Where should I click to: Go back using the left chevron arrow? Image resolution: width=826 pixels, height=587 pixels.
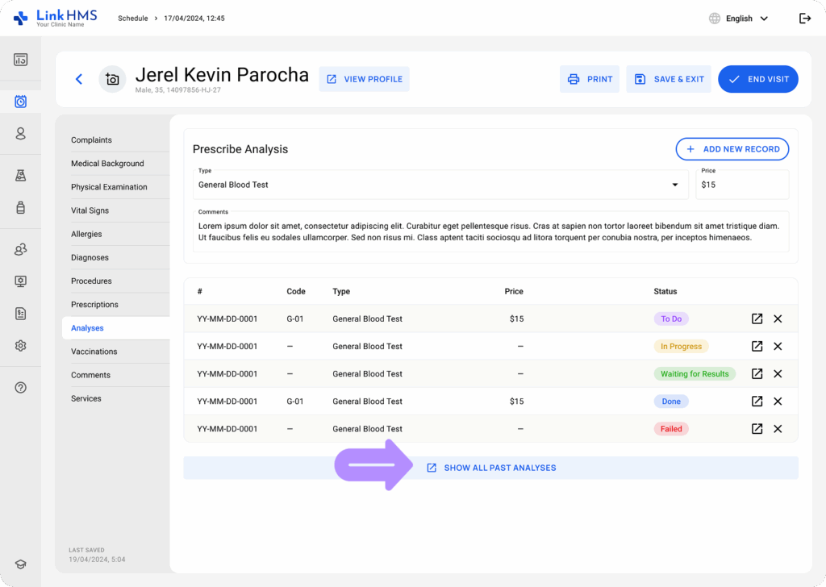(x=79, y=79)
